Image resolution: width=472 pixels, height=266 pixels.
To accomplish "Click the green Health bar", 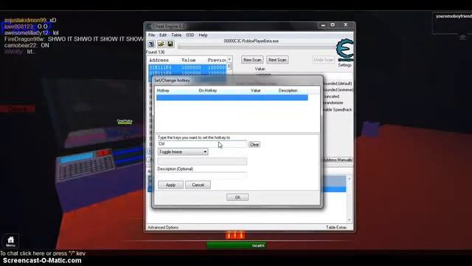I will point(236,245).
